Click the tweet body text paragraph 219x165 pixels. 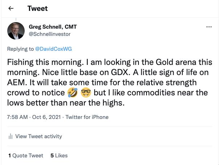pos(109,82)
